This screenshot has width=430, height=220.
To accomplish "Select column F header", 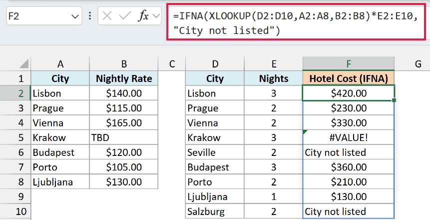I will click(349, 63).
